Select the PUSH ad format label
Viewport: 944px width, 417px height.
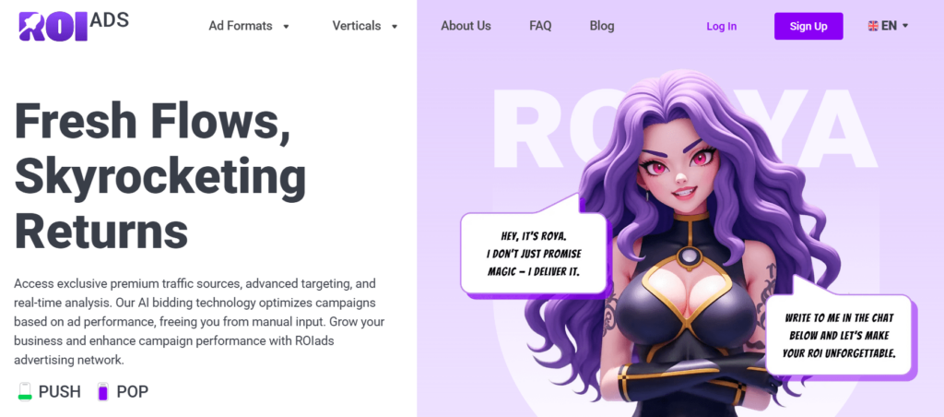click(x=60, y=392)
